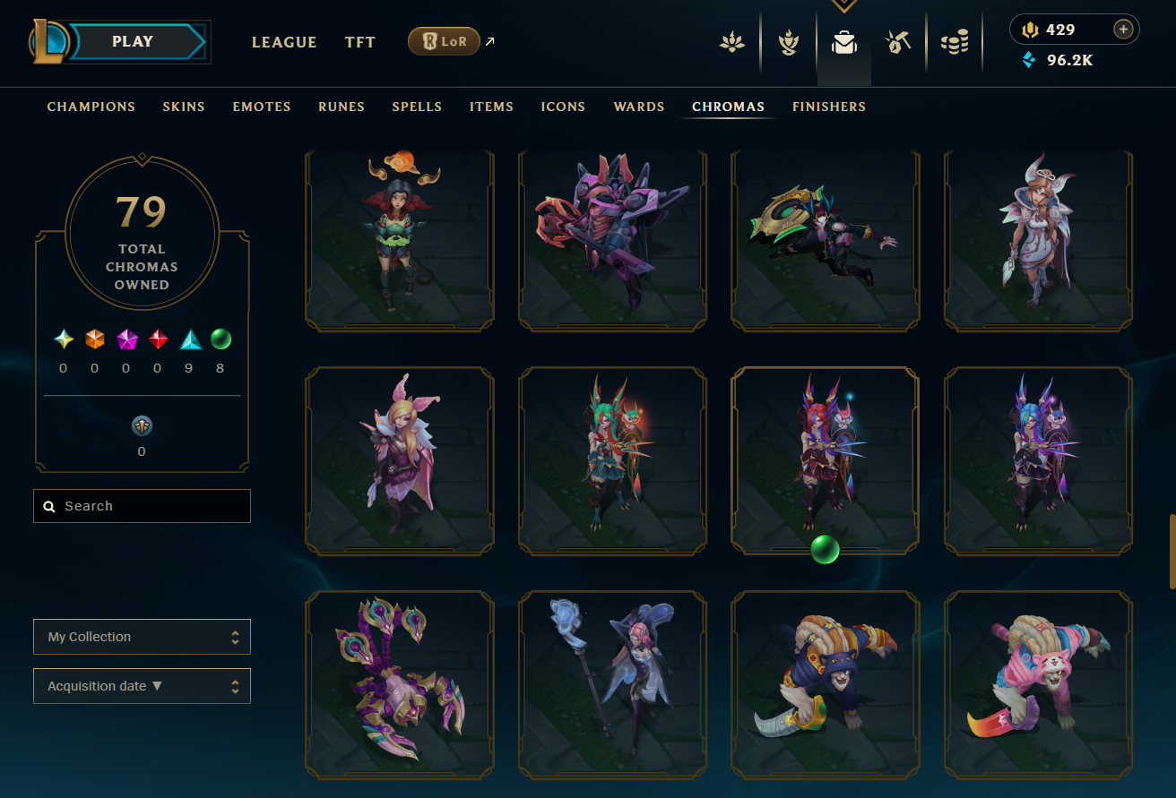
Task: Expand the My Collection dropdown
Action: [142, 637]
